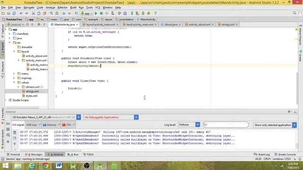This screenshot has height=170, width=303.
Task: Switch to the About.java tab
Action: tap(171, 25)
